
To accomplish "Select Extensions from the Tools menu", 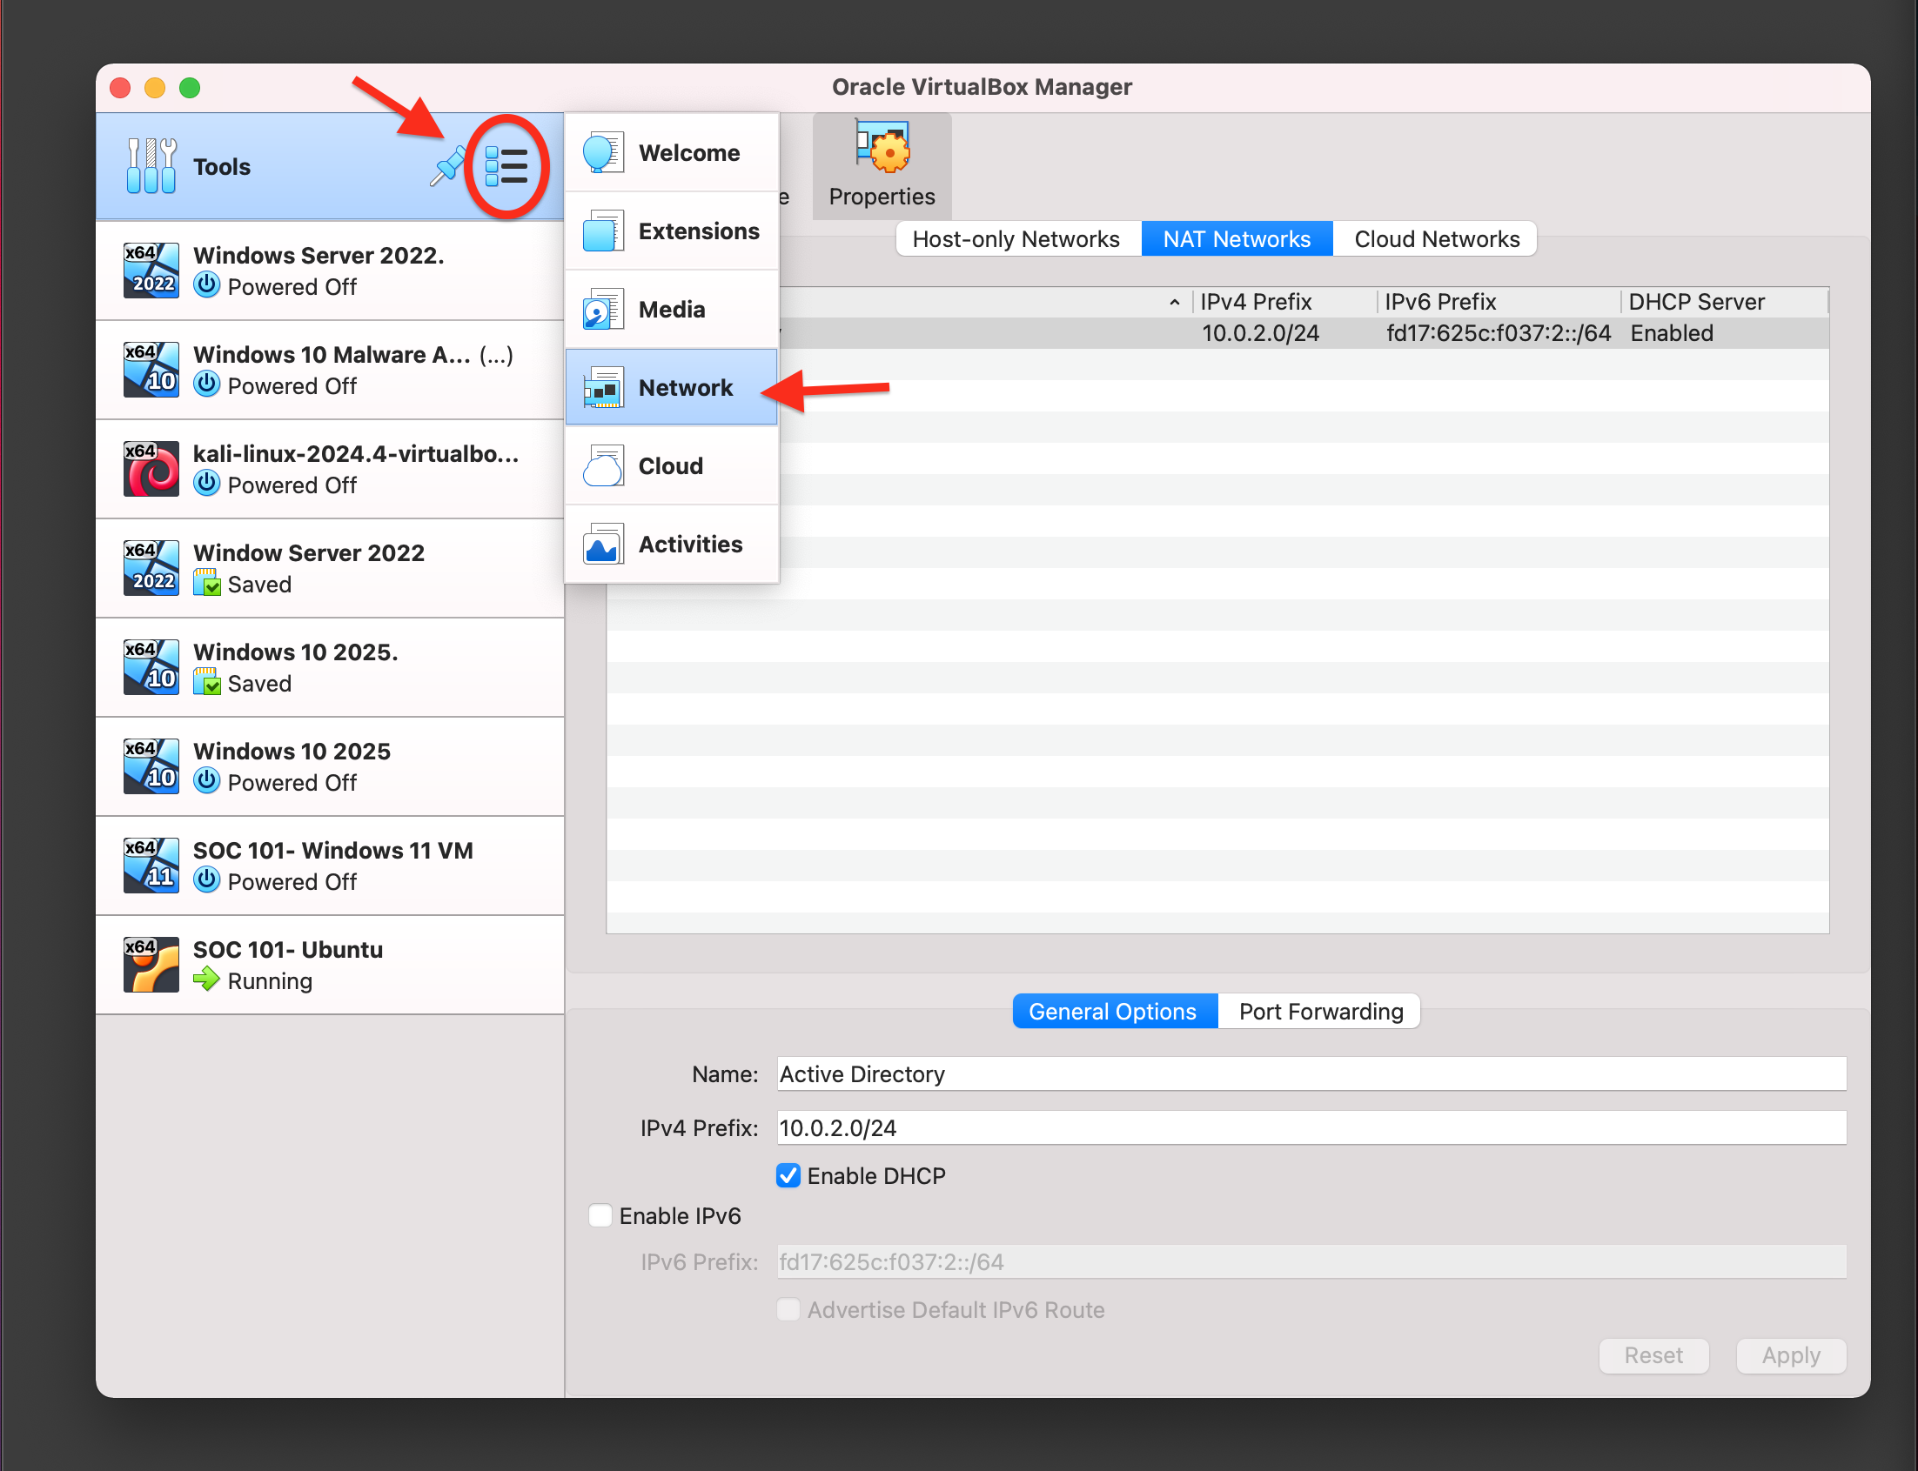I will coord(672,231).
